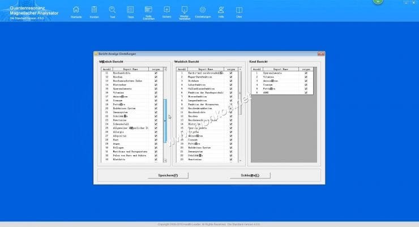Image resolution: width=419 pixels, height=227 pixels.
Task: Toggle row 6 checkbox in child report list
Action: (x=306, y=93)
